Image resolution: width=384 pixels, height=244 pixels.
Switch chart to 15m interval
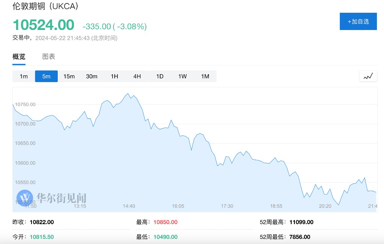pos(69,76)
